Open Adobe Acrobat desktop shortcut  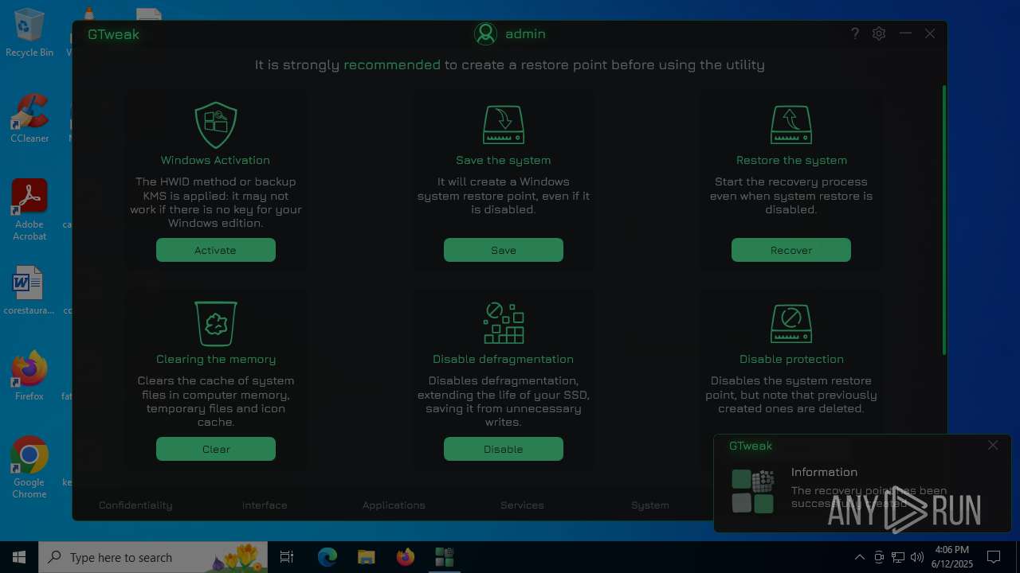29,210
